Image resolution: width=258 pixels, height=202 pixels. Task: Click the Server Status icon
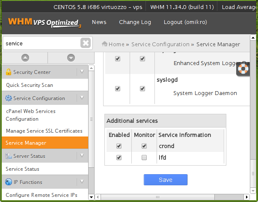9,156
